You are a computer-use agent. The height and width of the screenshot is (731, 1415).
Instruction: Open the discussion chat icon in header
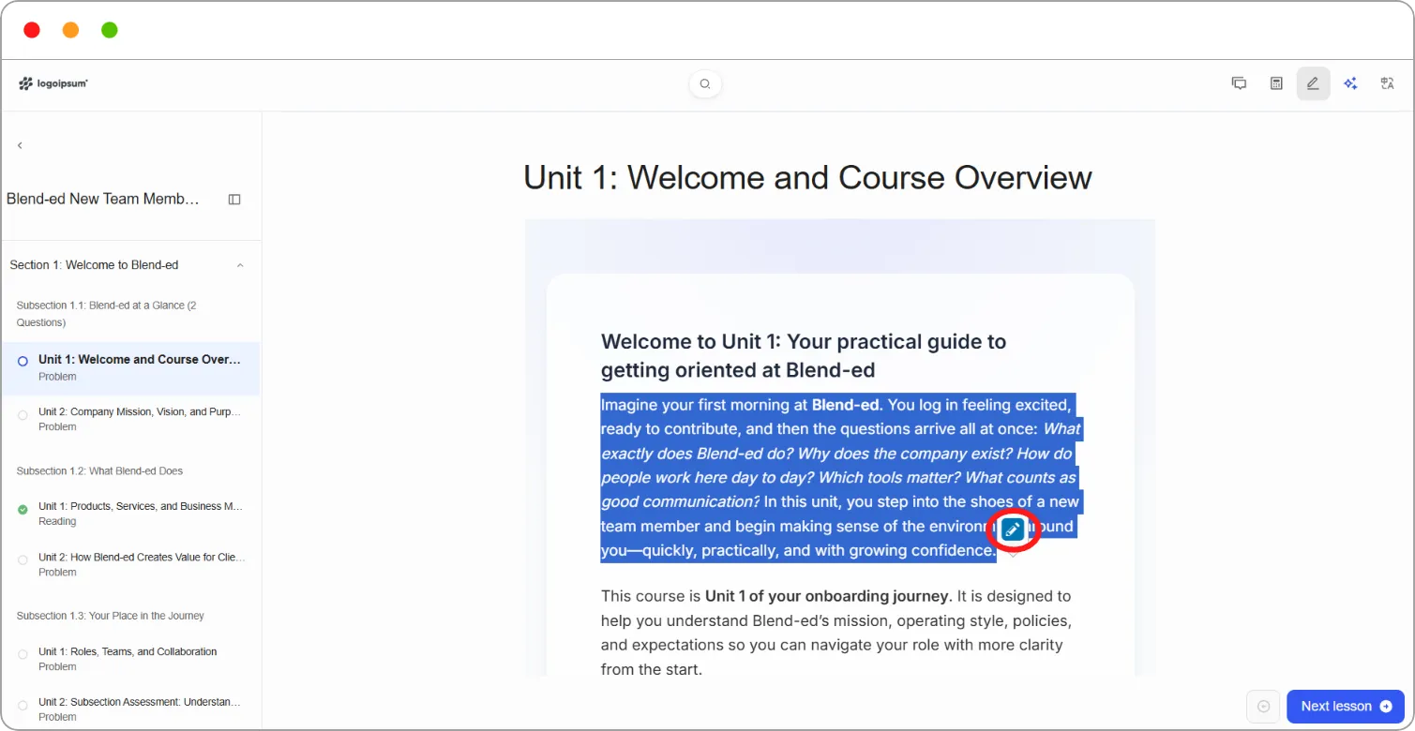click(1239, 83)
